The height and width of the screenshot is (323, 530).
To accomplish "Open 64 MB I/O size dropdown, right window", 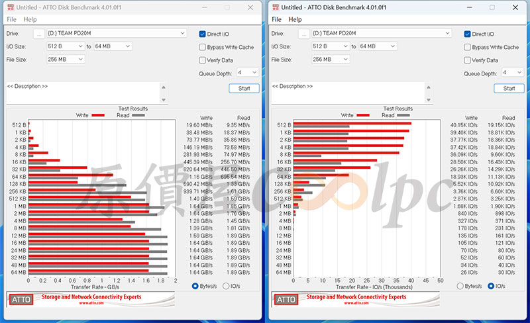I will (x=378, y=46).
